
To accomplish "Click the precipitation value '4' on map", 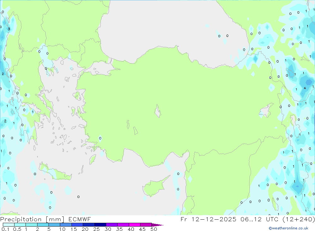I will coord(305,88).
